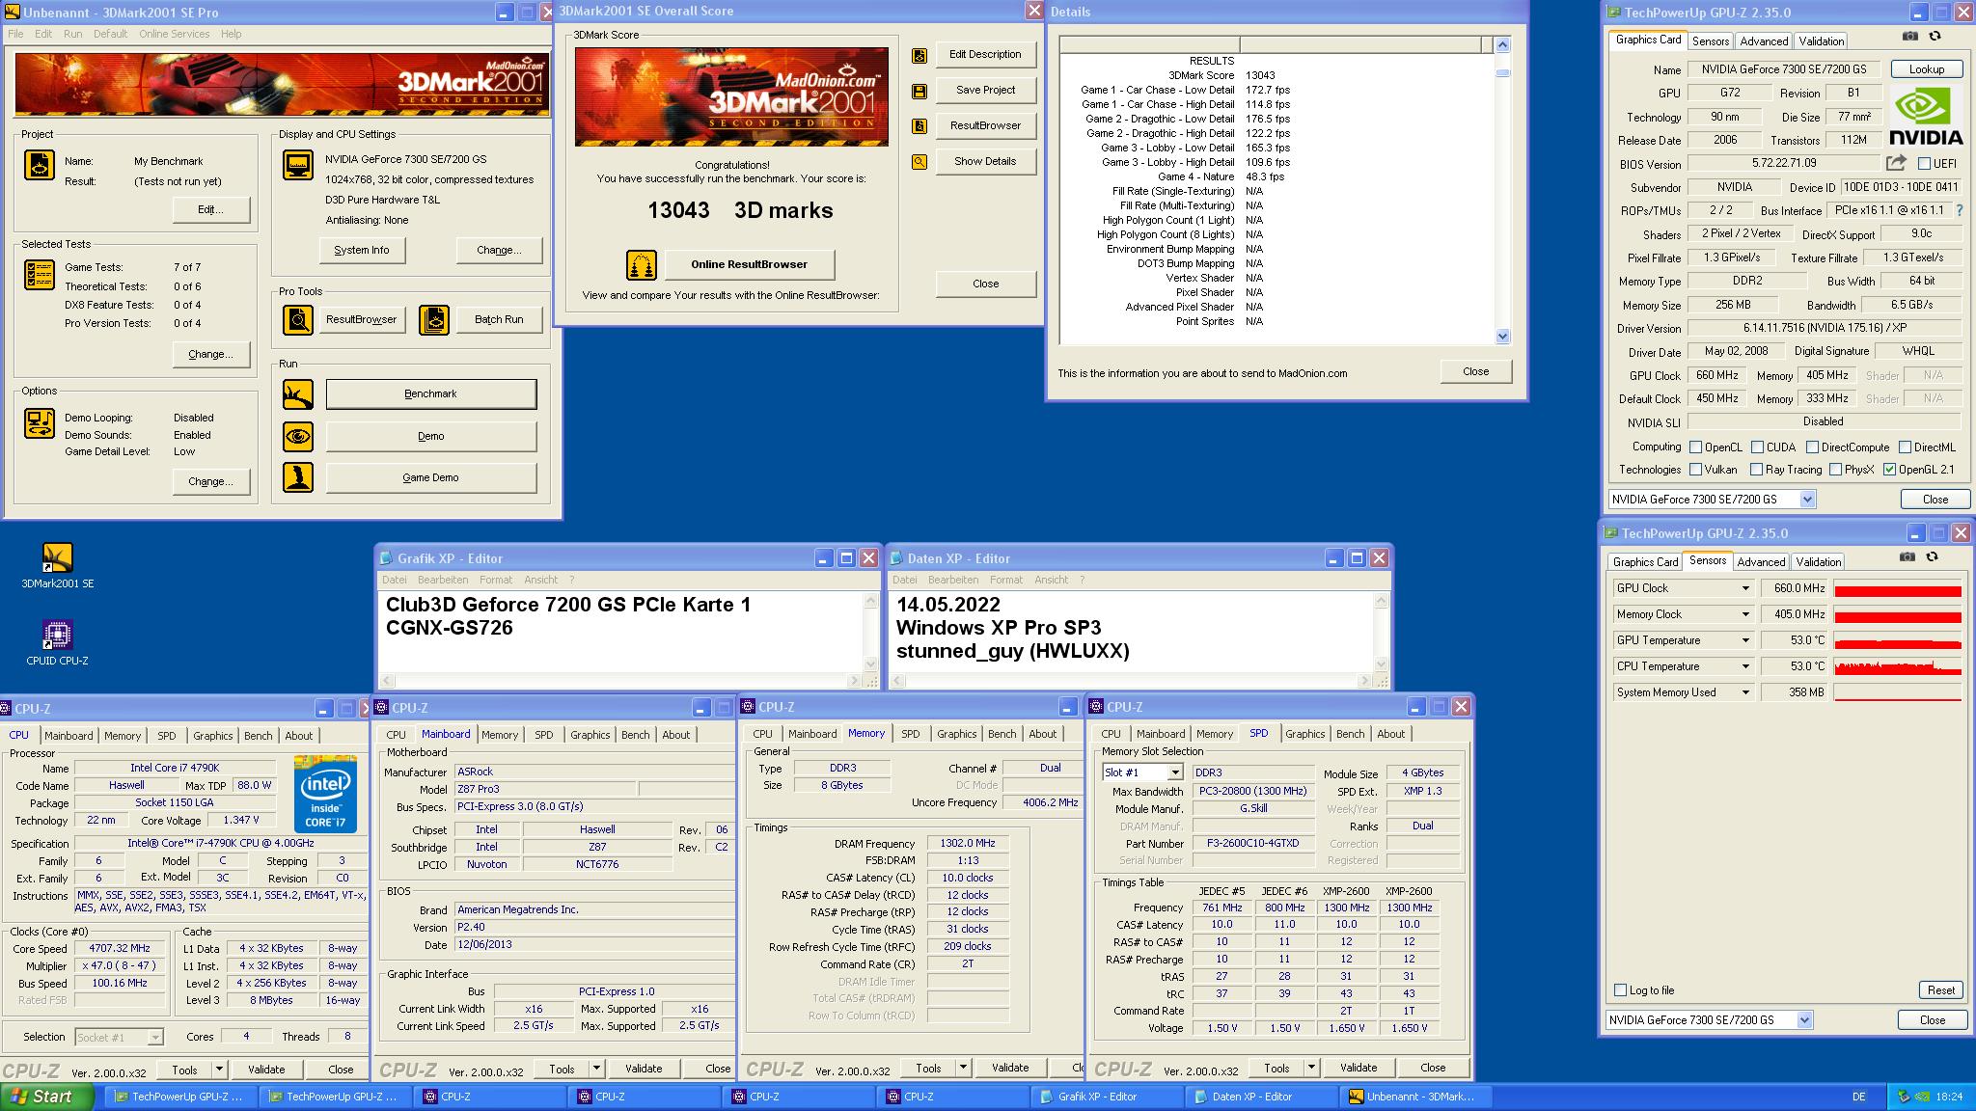This screenshot has width=1976, height=1111.
Task: Click the Details results list scrollbar down arrow
Action: click(1502, 337)
